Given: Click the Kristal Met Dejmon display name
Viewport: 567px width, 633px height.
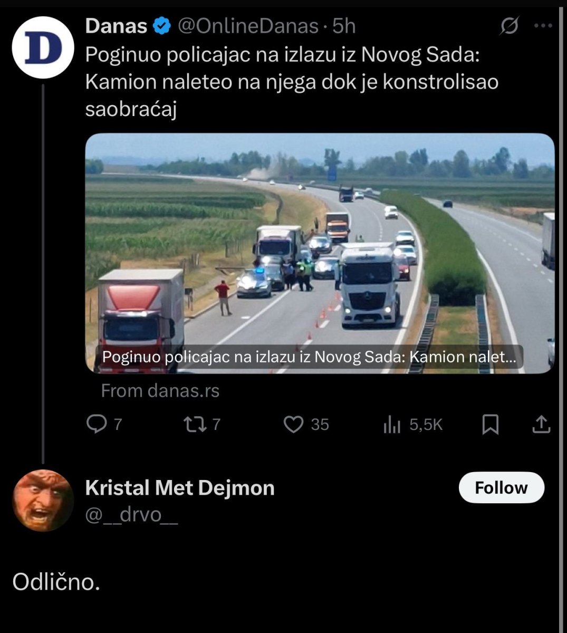Looking at the screenshot, I should (180, 488).
